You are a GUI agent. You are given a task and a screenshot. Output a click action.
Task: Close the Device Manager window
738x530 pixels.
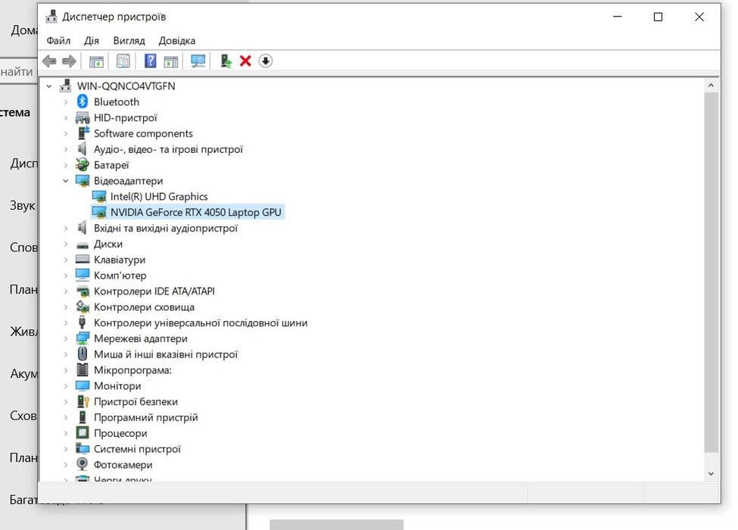(699, 17)
